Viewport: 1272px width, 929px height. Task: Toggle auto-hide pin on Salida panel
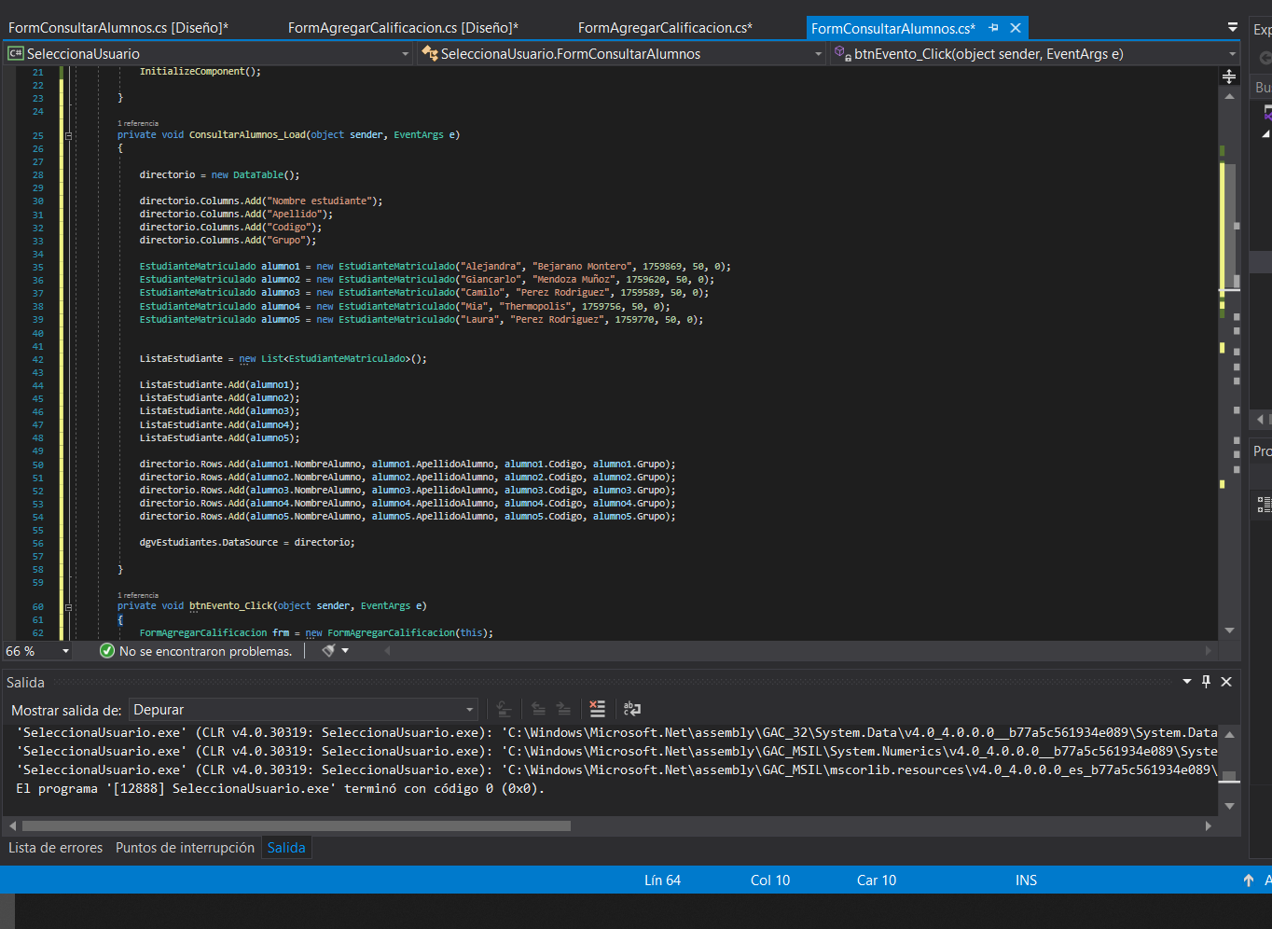tap(1206, 682)
